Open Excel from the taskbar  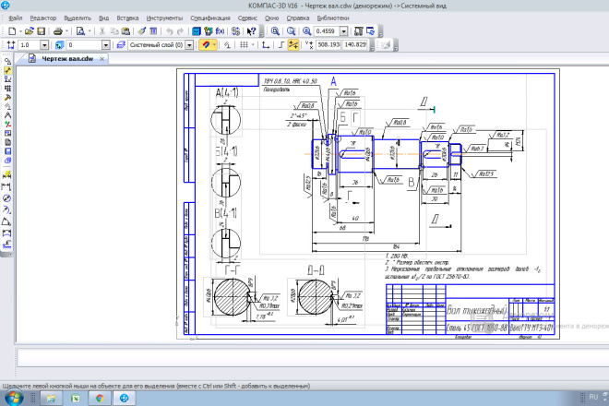click(x=76, y=398)
